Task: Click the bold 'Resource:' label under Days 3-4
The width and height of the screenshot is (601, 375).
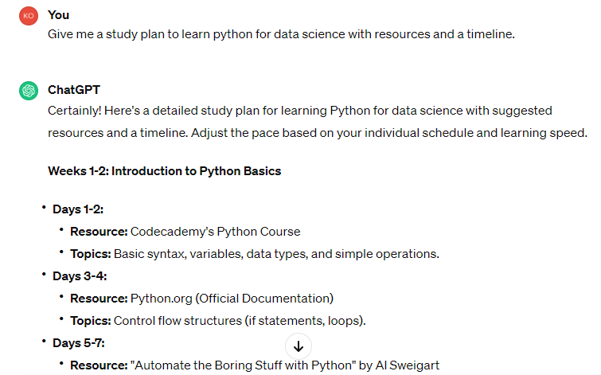Action: click(99, 299)
